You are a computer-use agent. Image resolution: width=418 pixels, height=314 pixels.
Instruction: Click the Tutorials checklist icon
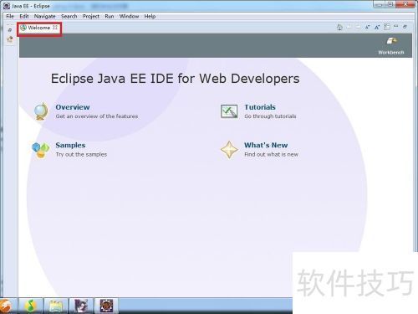tap(229, 111)
